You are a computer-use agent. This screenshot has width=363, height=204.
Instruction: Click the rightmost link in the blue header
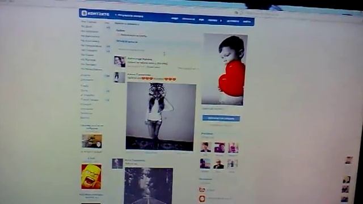pos(247,22)
